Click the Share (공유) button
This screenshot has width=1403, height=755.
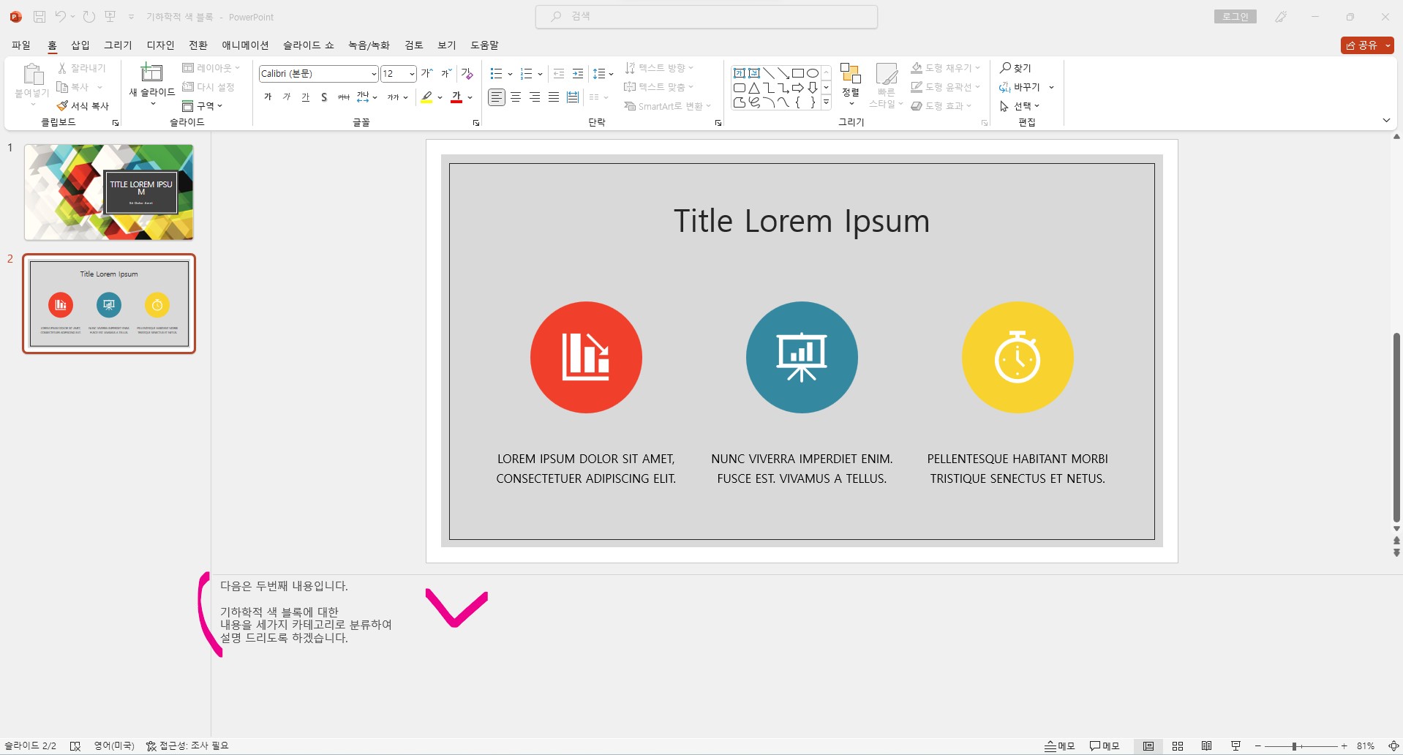(x=1367, y=45)
